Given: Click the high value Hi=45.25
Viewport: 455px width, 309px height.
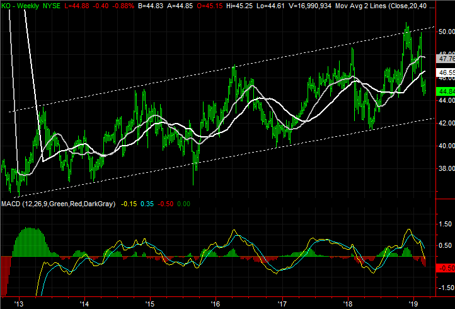Looking at the screenshot, I should (239, 6).
